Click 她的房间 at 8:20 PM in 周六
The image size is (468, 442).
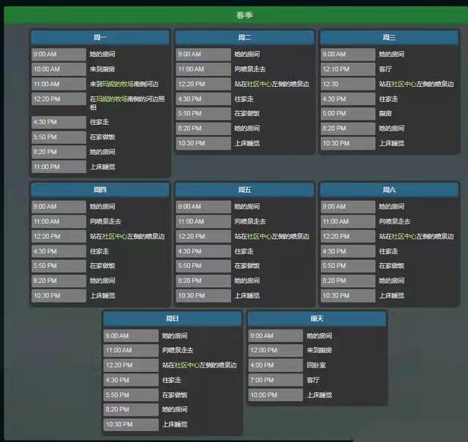392,281
